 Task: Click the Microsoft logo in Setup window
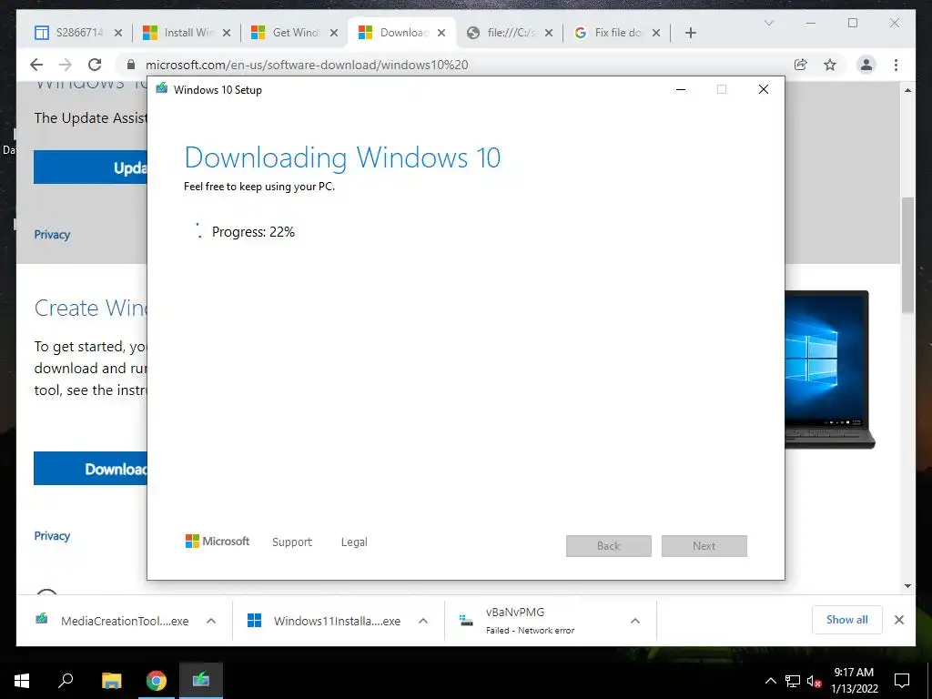point(218,542)
